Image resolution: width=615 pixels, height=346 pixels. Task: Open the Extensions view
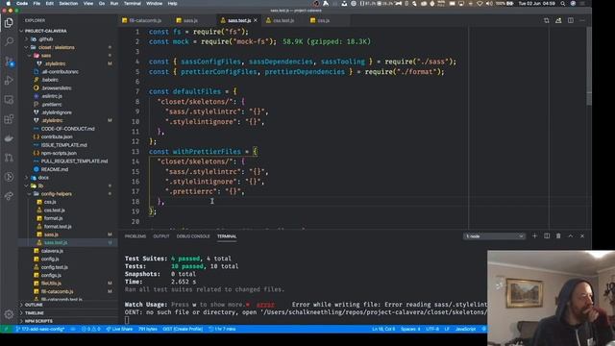click(x=9, y=119)
